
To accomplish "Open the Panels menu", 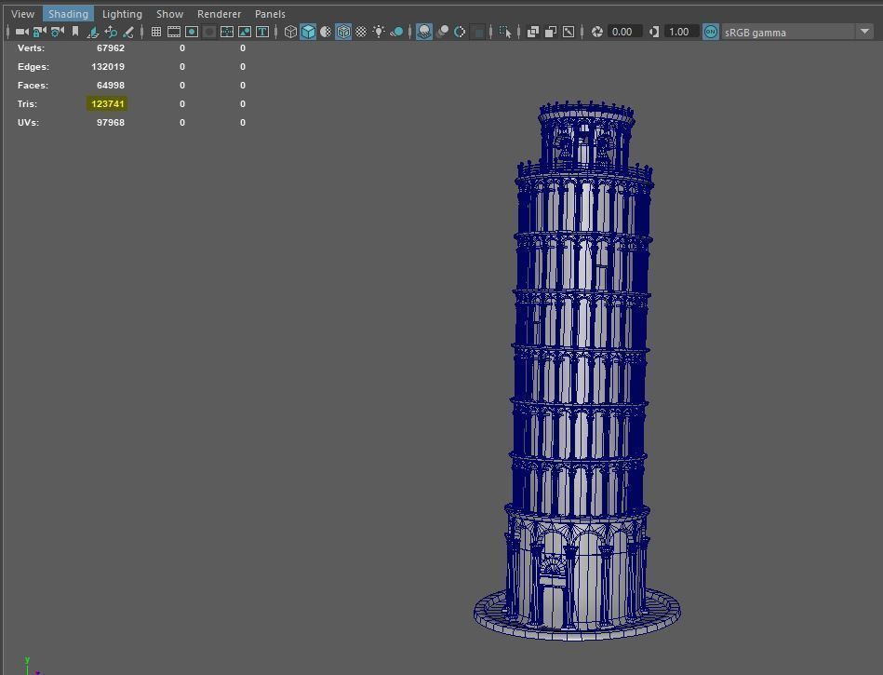I will tap(270, 14).
